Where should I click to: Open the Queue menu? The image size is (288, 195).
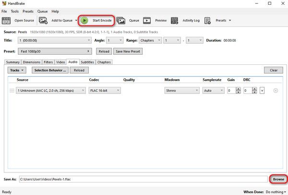click(x=42, y=12)
